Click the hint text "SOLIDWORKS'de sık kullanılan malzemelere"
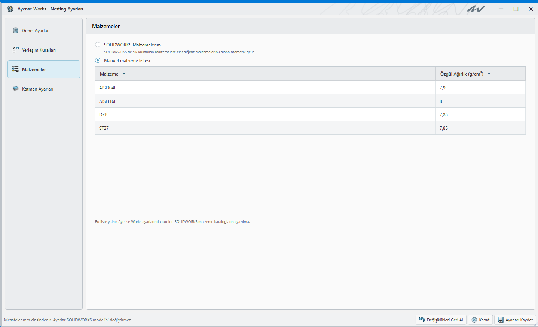 179,52
